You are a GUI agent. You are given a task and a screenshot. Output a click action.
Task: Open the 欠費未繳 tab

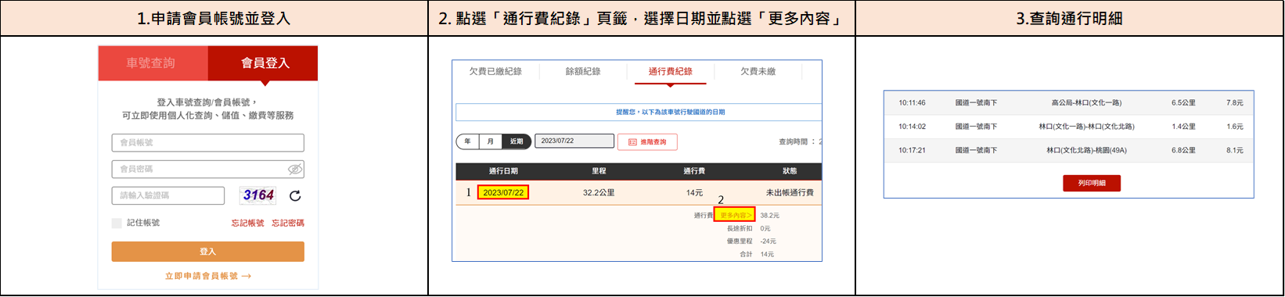coord(758,71)
